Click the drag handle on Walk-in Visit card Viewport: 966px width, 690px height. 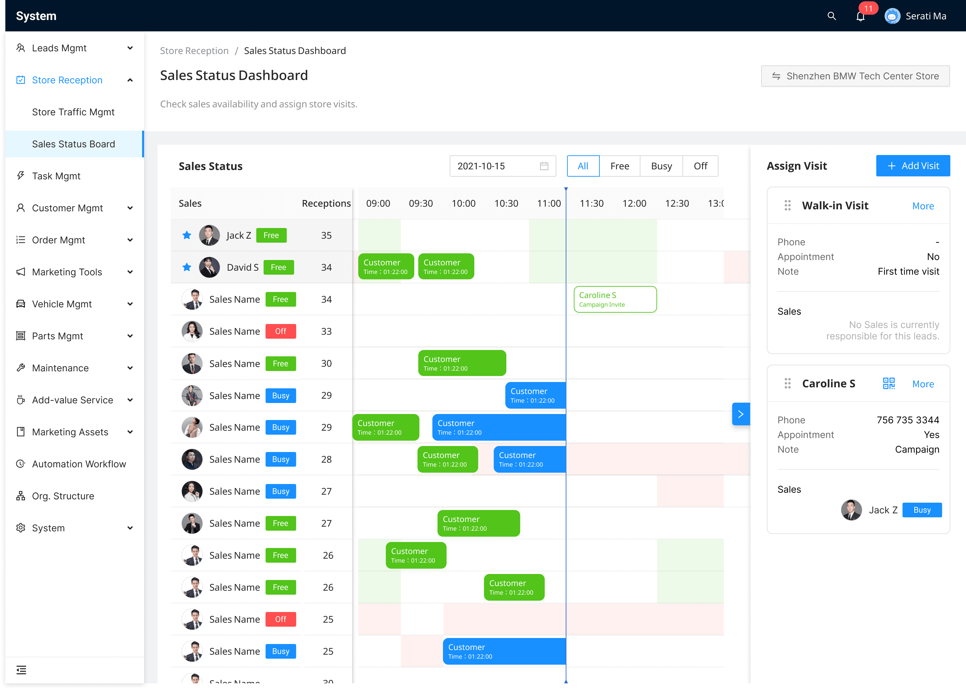click(x=788, y=206)
